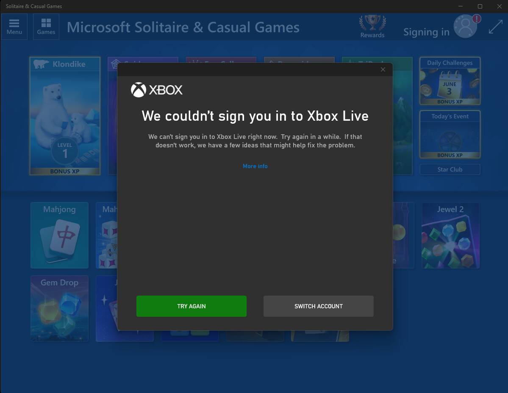Click the Signing in status text
Viewport: 508px width, 393px height.
click(426, 32)
